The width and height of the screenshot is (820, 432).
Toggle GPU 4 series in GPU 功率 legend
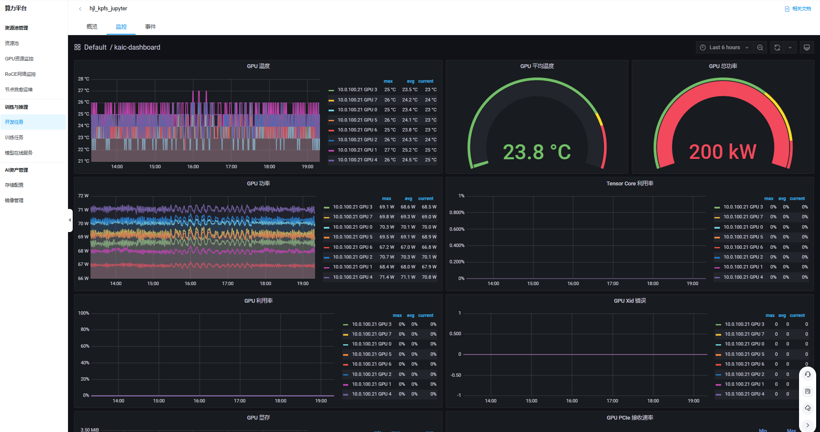click(352, 277)
